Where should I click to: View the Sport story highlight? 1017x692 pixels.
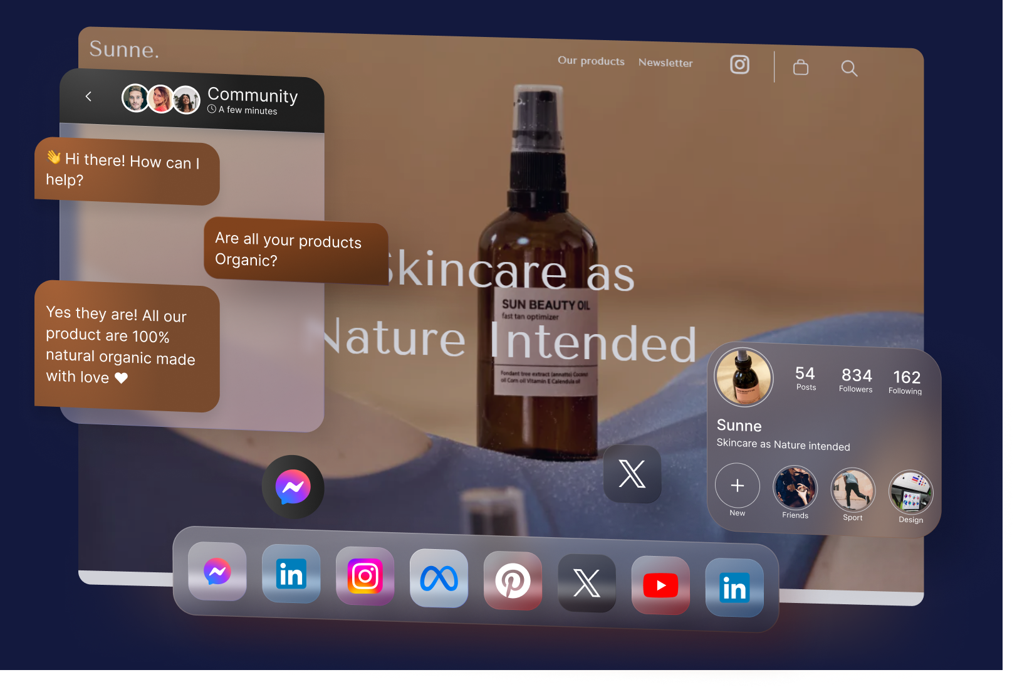[x=853, y=490]
